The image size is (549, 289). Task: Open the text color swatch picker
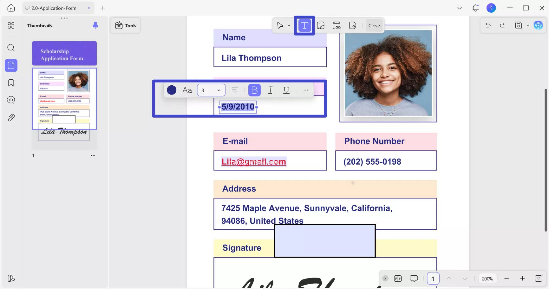tap(171, 90)
